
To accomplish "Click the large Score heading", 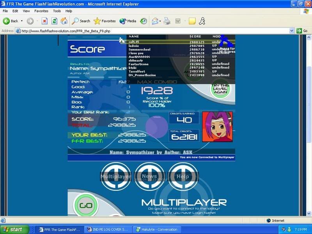I will pos(87,49).
